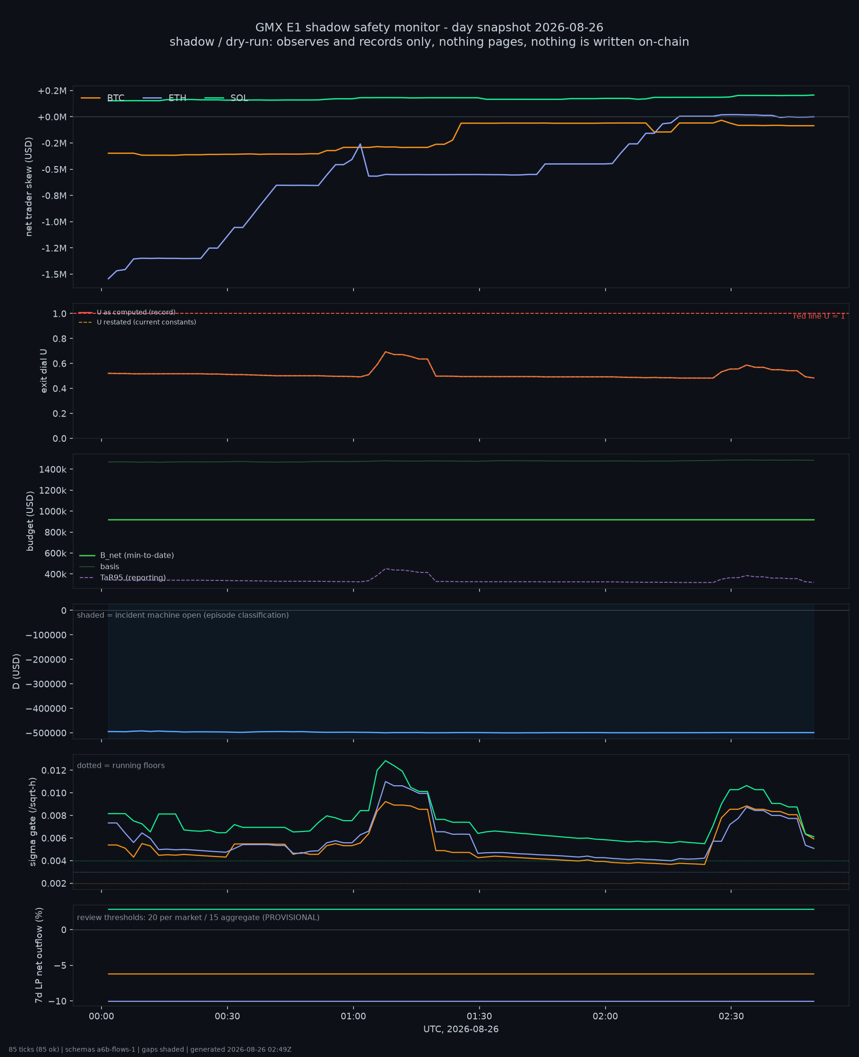This screenshot has width=859, height=1057.
Task: Click the '+0.2M' skew tick label
Action: tap(52, 91)
